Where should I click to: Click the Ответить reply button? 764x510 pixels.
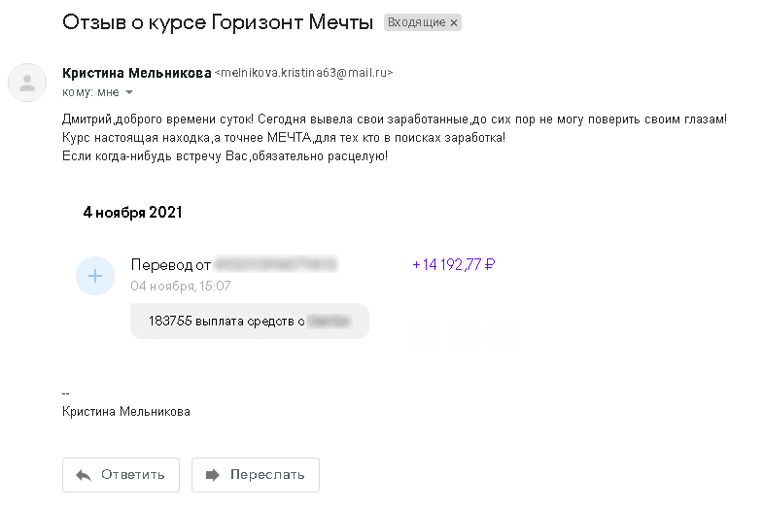pos(121,474)
